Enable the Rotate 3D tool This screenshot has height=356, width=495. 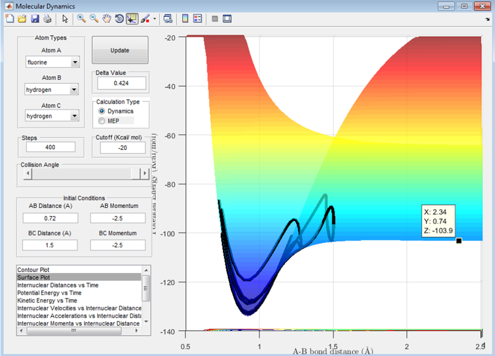(119, 19)
